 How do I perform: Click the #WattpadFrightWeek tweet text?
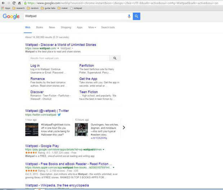pos(56,130)
